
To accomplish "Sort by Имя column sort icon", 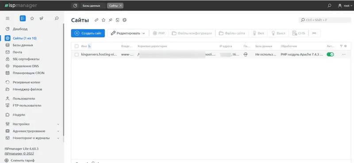I will [89, 46].
